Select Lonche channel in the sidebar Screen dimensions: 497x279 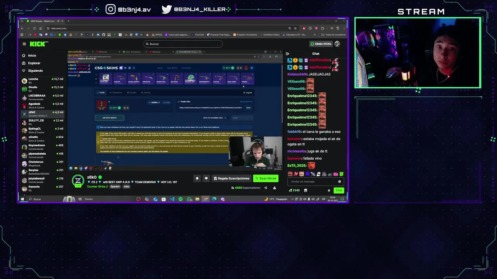[x=42, y=81]
